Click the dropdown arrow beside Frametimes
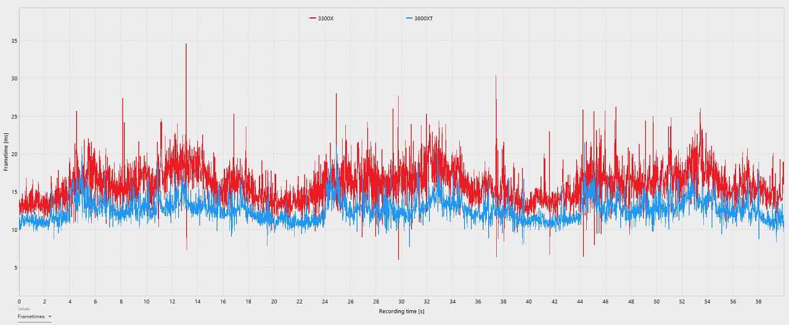Screen dimensions: 789x325 [x=49, y=316]
